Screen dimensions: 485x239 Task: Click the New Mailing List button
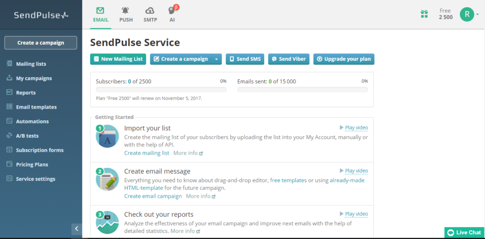(x=118, y=59)
